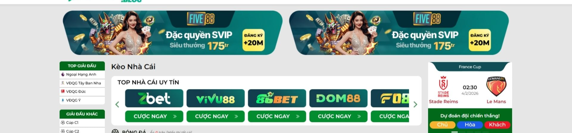Show next bookmakers with the right arrow

pyautogui.click(x=415, y=104)
